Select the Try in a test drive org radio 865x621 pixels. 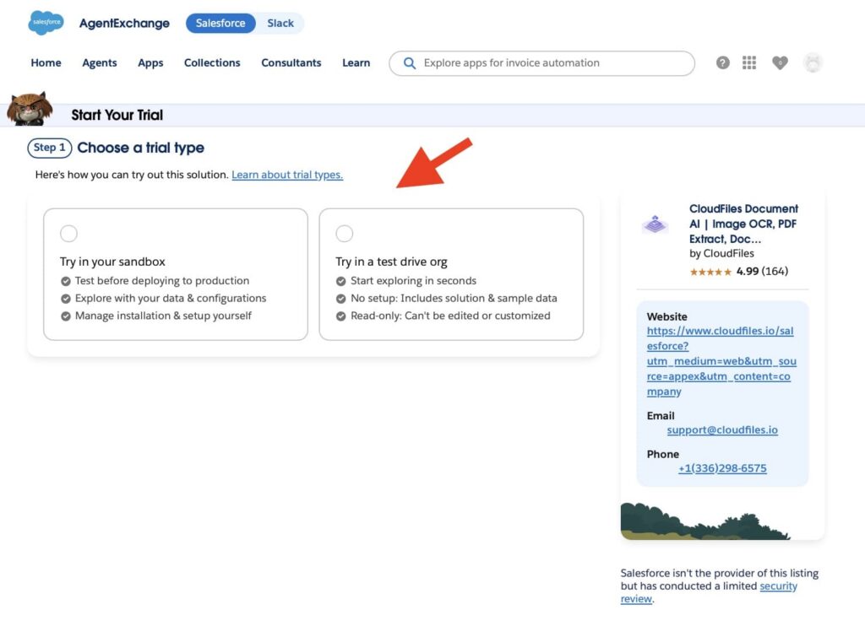click(x=345, y=234)
